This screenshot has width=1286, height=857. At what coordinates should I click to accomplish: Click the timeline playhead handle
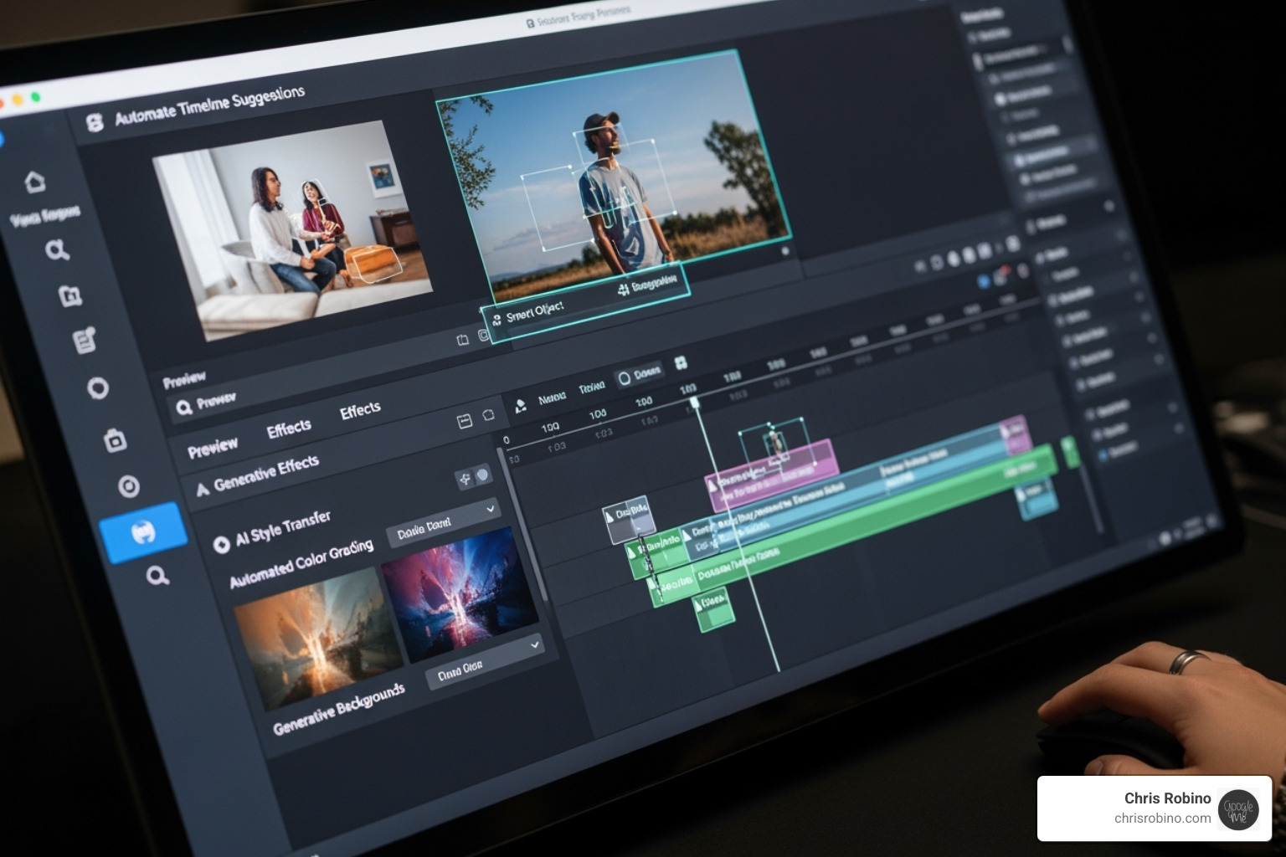coord(694,403)
